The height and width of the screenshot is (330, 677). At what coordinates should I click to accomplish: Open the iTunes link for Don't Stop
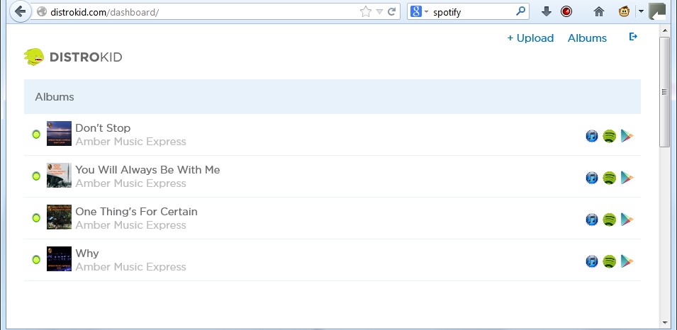(x=592, y=136)
